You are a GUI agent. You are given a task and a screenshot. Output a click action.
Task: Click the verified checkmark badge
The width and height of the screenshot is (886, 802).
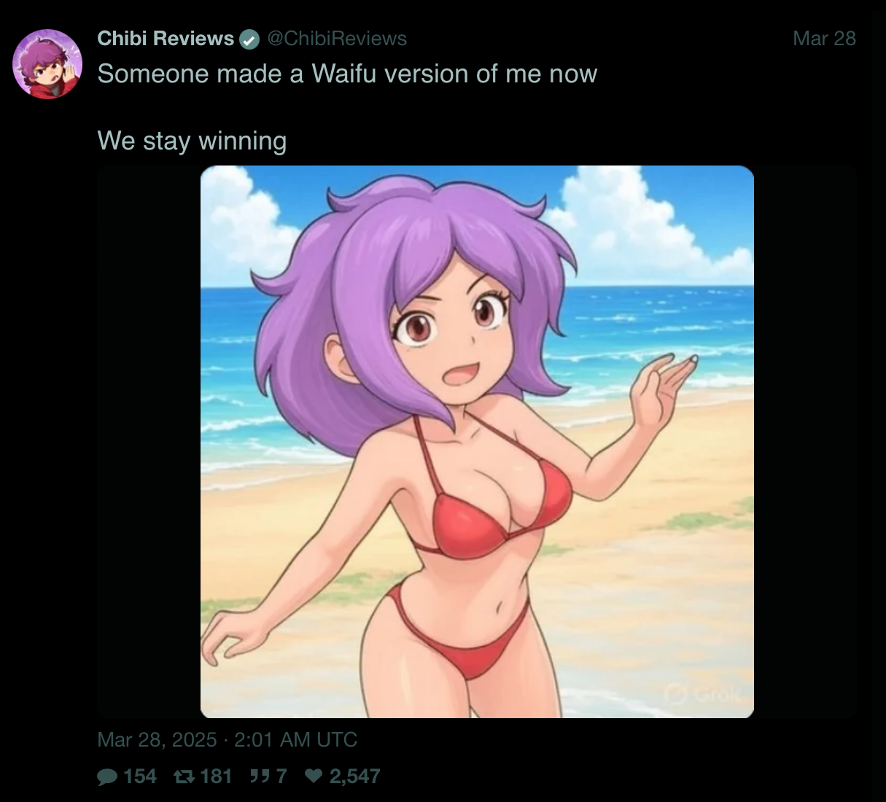click(249, 39)
